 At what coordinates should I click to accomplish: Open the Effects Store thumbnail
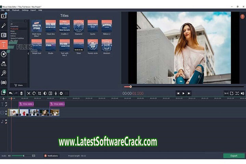(37, 26)
